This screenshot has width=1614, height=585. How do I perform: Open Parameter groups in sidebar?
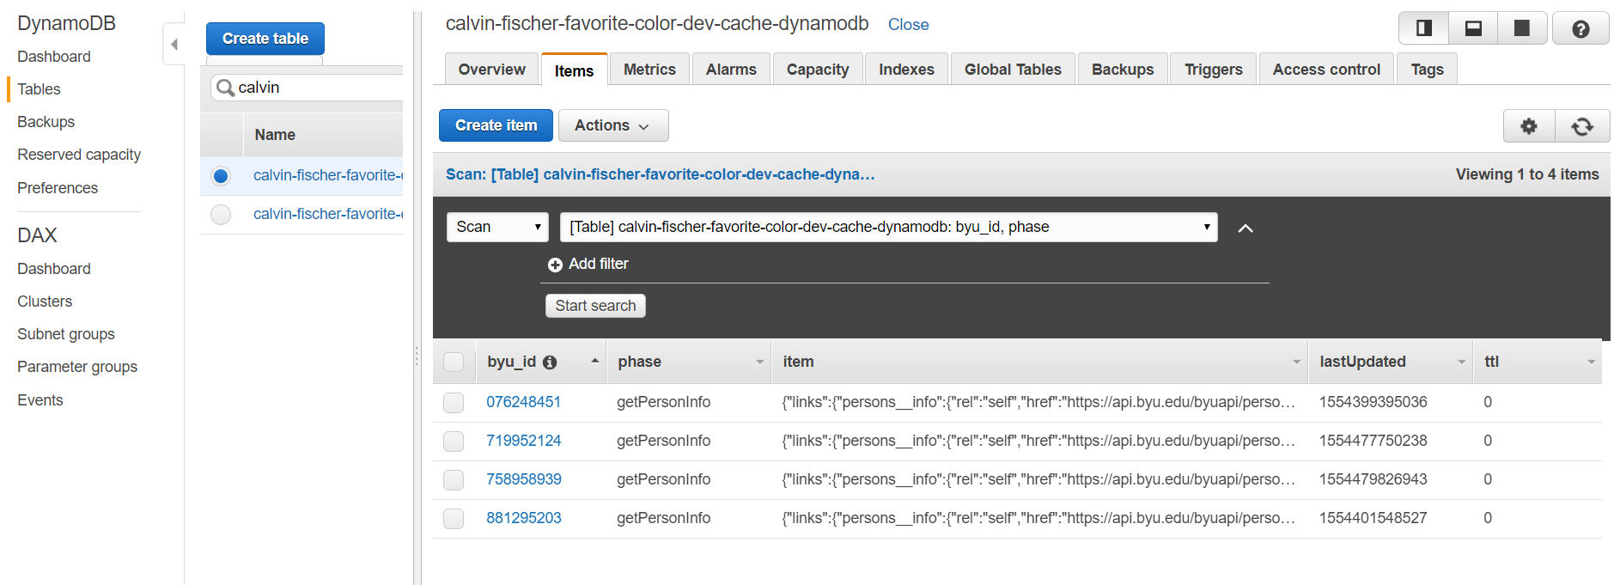click(77, 367)
